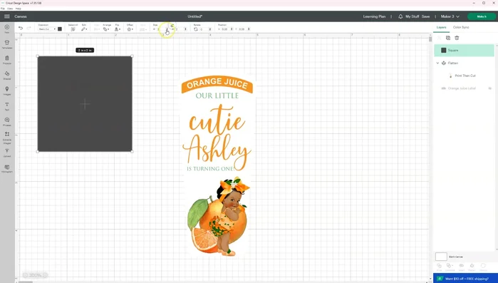Collapse the Flatten layer group
This screenshot has width=498, height=283.
tap(437, 63)
